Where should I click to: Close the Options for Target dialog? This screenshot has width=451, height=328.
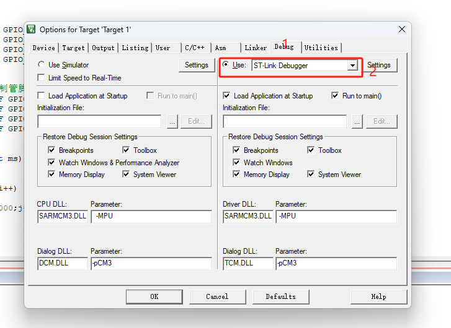(402, 29)
